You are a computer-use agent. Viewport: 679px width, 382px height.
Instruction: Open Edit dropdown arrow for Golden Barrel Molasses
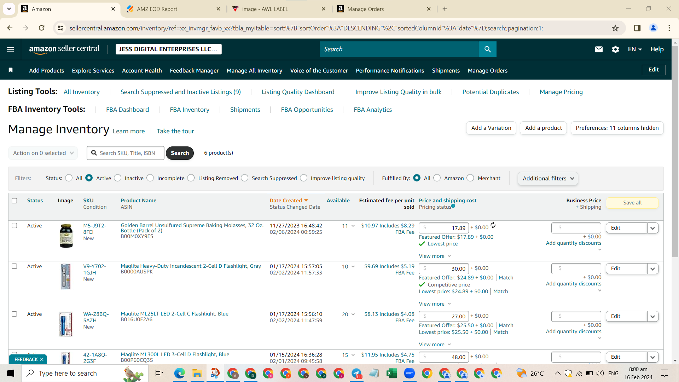click(x=653, y=228)
